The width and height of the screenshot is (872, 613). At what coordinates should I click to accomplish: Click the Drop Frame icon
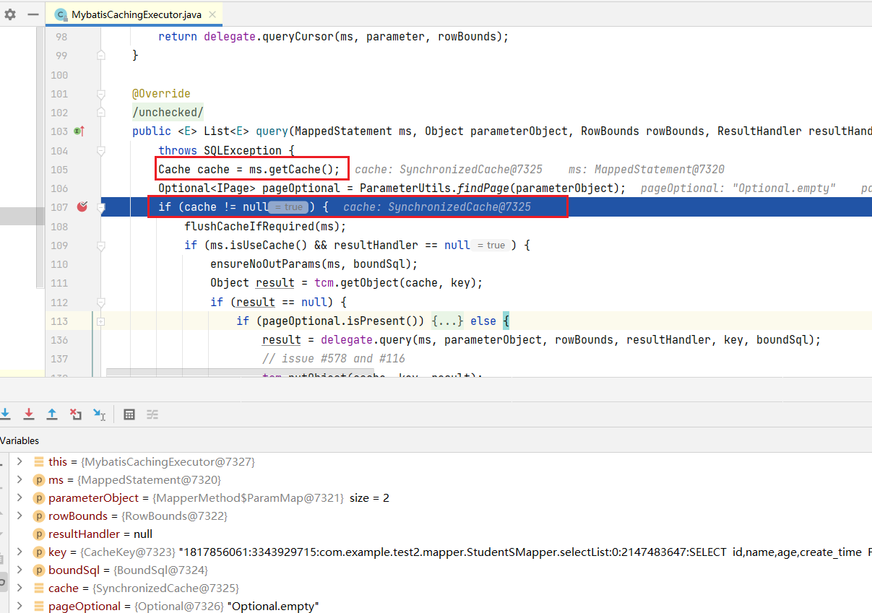[x=76, y=414]
